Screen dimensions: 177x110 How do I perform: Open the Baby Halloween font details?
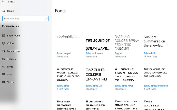94,53
